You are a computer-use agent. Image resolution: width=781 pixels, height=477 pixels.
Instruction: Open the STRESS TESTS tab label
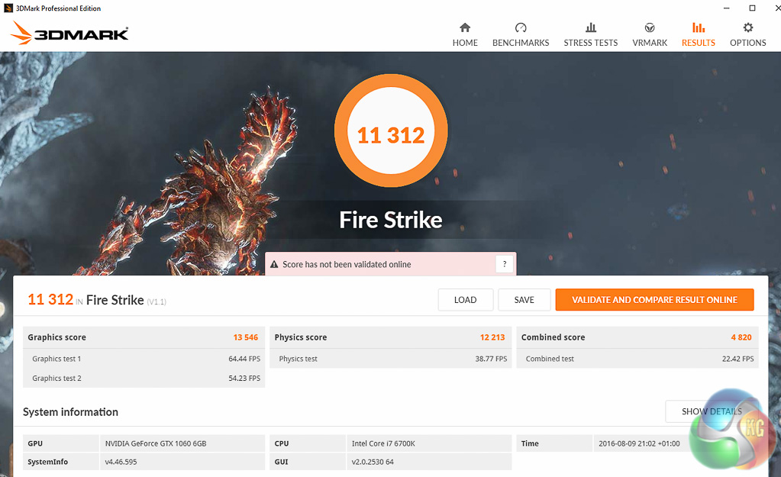point(591,43)
